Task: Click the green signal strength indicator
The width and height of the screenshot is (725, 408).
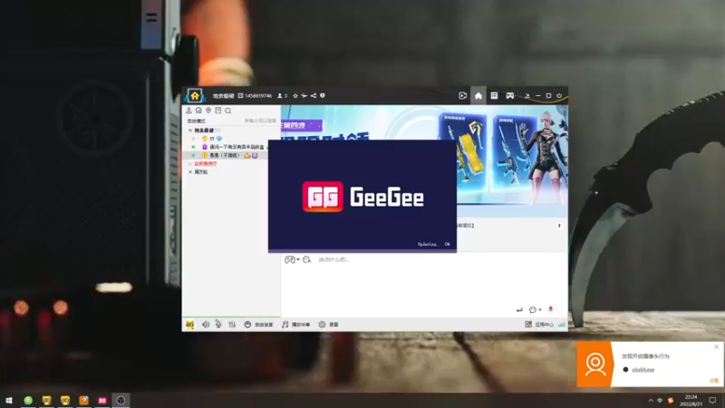Action: point(561,325)
